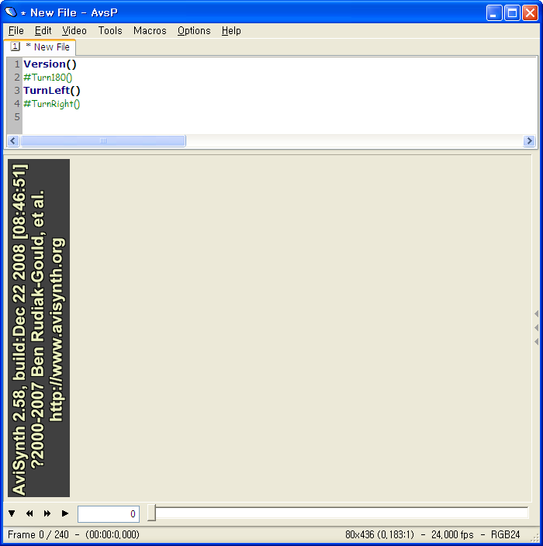Click the editor scrollbar right arrow

529,140
